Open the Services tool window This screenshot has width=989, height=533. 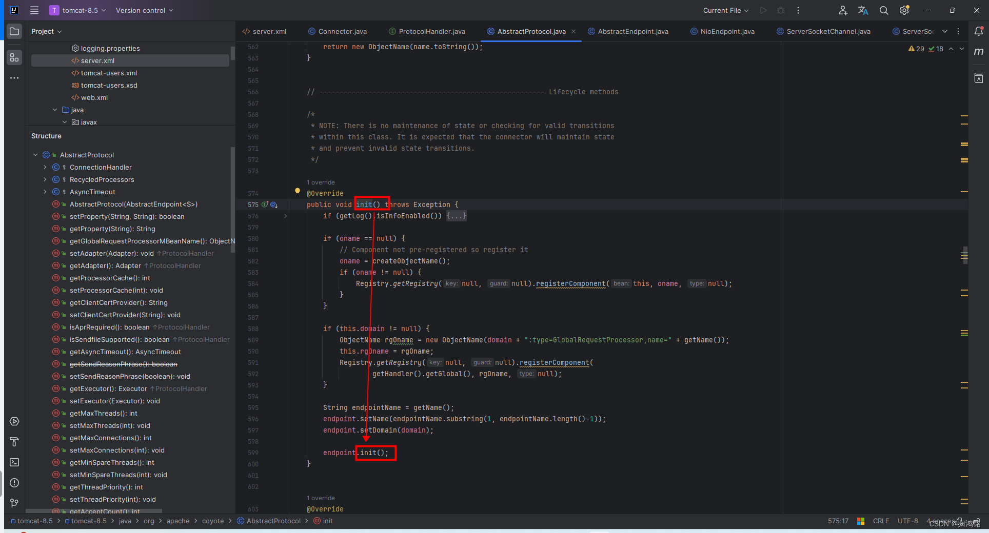coord(14,421)
